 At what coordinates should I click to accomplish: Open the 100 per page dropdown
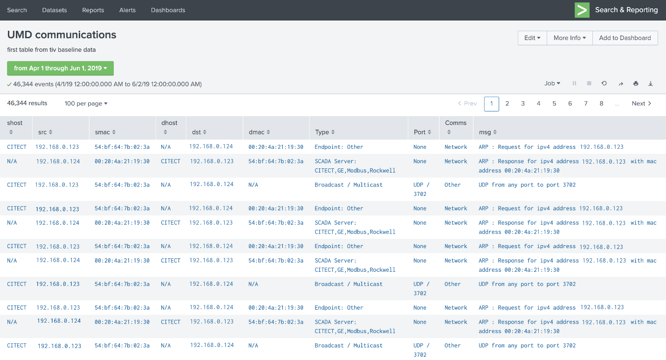pos(86,103)
